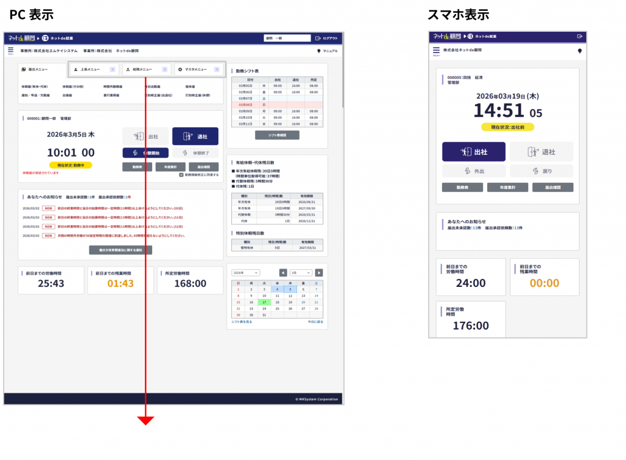626x460 pixels.
Task: Click the シフト表確認 button
Action: [277, 134]
